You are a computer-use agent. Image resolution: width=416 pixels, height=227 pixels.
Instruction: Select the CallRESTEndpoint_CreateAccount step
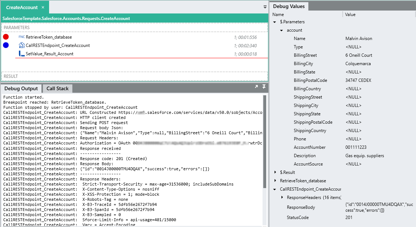click(57, 45)
